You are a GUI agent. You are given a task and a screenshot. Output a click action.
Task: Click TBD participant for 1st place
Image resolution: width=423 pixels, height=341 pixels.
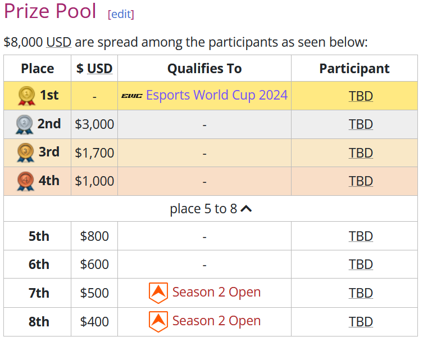click(x=361, y=96)
